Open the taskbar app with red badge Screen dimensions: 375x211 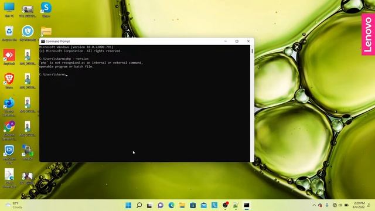[x=225, y=205]
